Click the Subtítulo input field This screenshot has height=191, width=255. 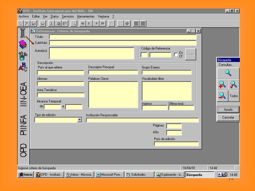click(x=123, y=43)
